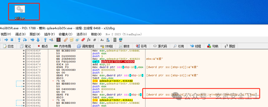Screen dimensions: 268x107
Task: Select the jne qdea4vzib05r.4064A1 instruction
Action: (113, 100)
